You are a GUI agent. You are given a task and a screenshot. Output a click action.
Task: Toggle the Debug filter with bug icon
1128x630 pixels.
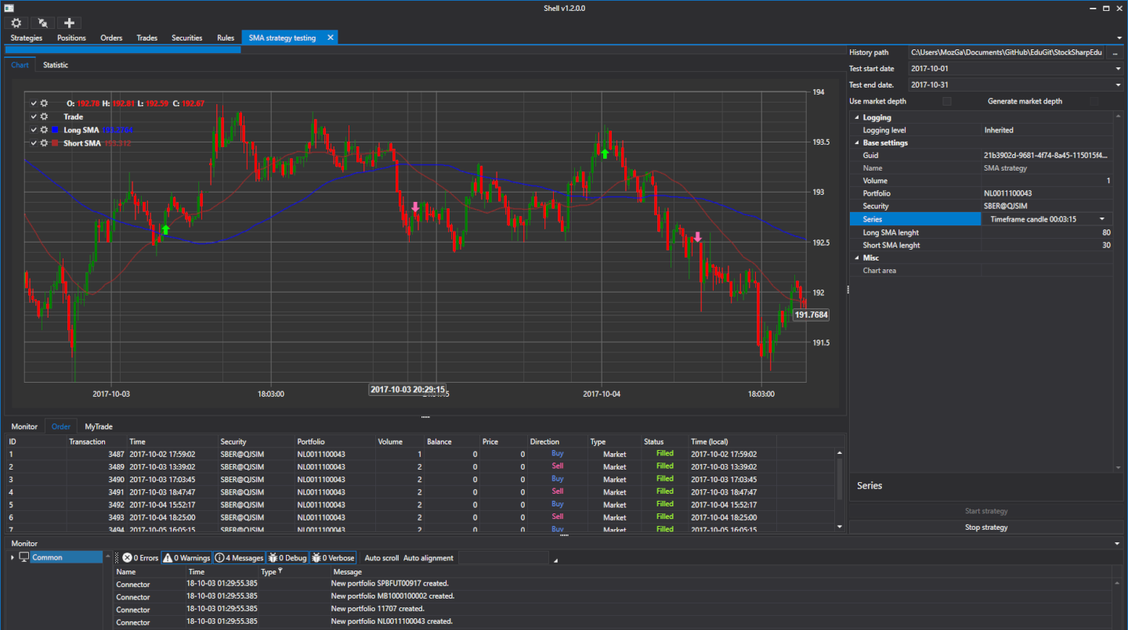coord(287,558)
